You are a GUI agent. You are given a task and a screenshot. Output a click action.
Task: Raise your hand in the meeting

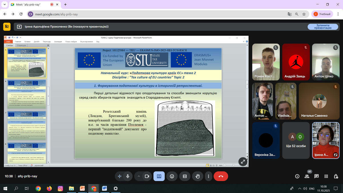[197, 176]
